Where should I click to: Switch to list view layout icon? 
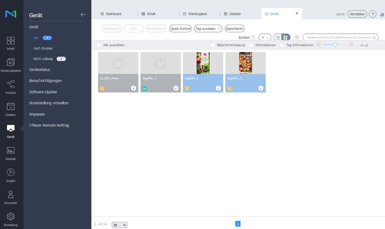(278, 37)
